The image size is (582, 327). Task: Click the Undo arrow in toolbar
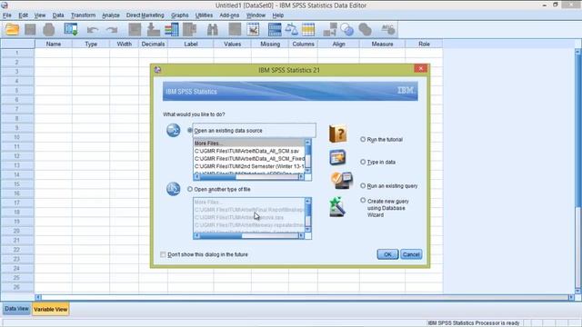point(93,30)
